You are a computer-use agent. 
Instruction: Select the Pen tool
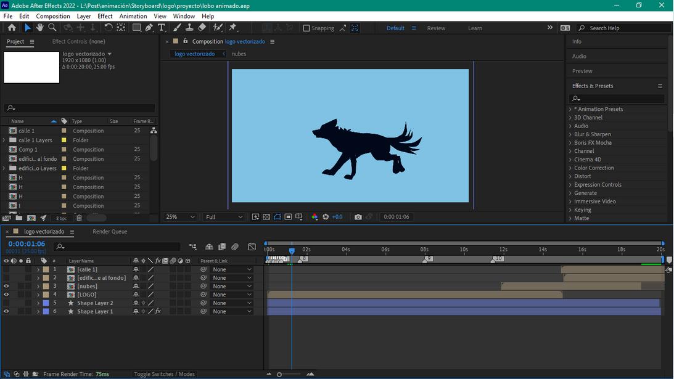[149, 28]
